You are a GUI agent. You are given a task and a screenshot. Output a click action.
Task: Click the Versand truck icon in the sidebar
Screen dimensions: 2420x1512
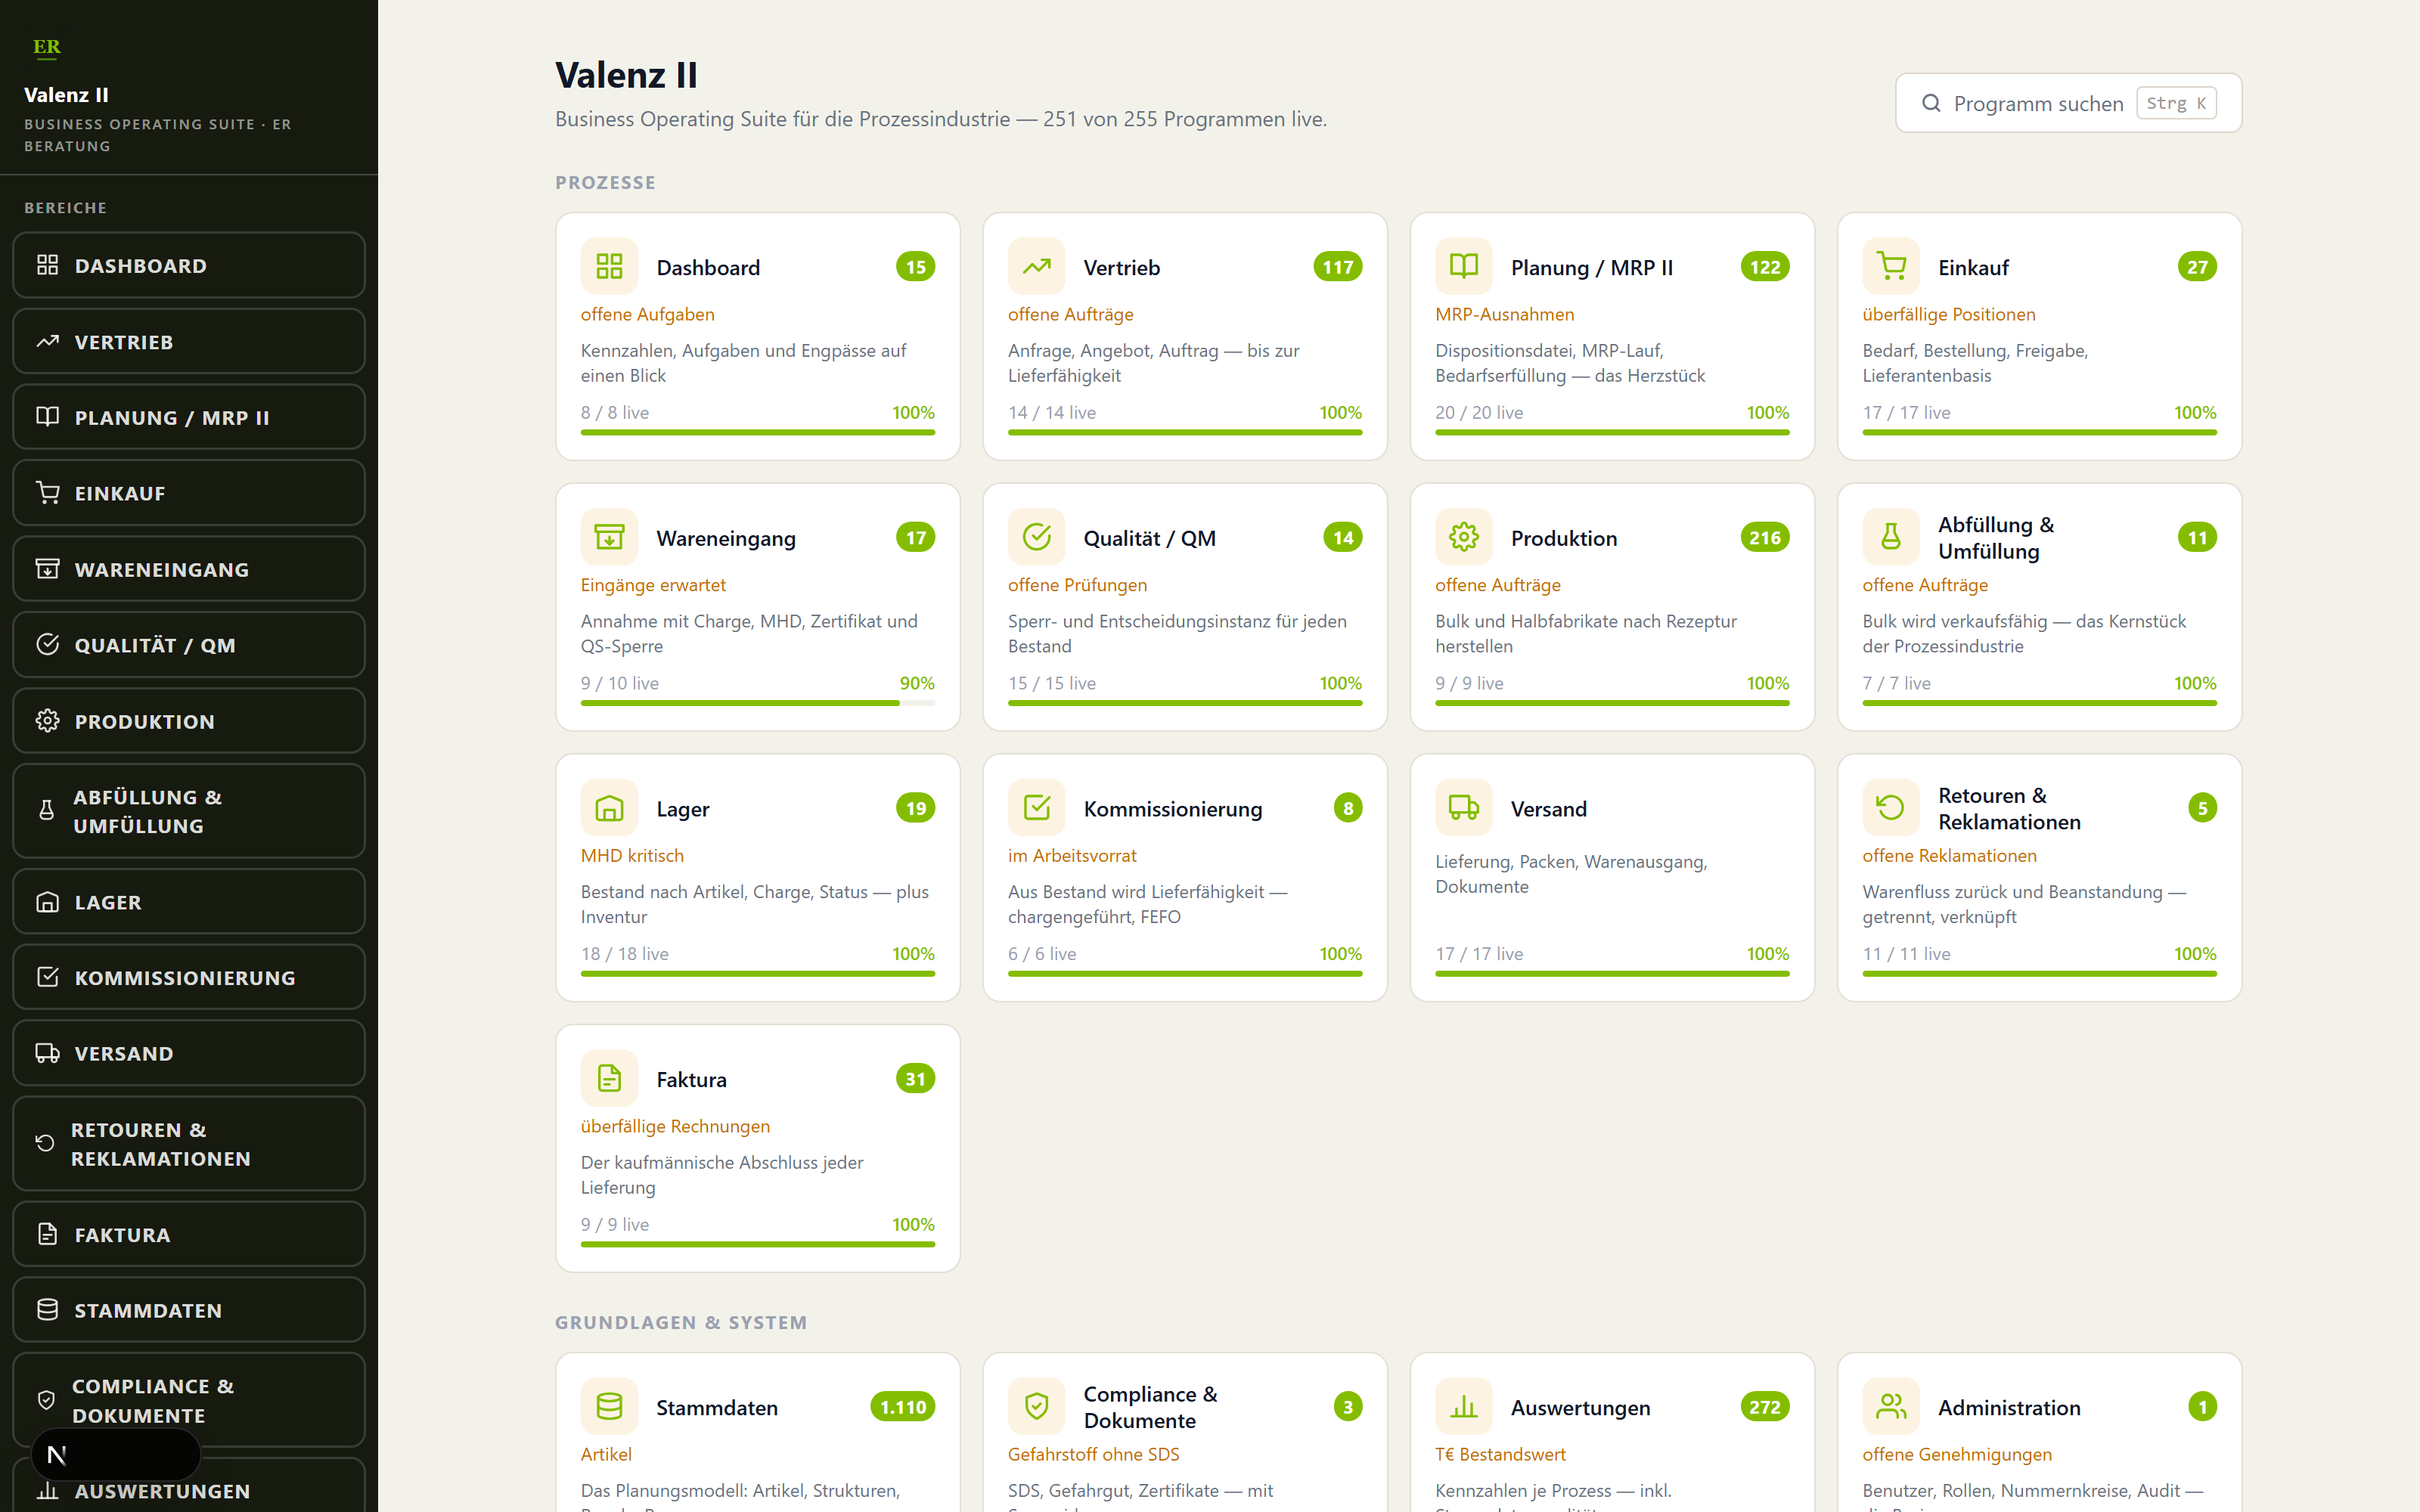(x=47, y=1053)
